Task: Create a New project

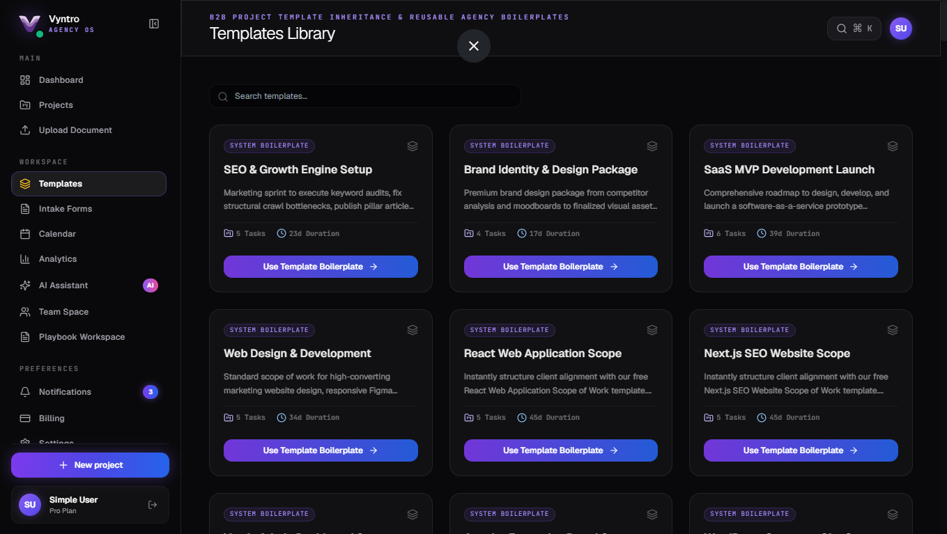Action: pos(90,465)
